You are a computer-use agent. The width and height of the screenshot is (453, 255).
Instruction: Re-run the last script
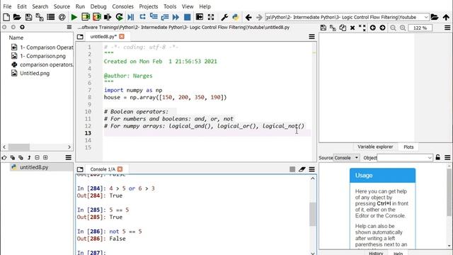(x=120, y=17)
